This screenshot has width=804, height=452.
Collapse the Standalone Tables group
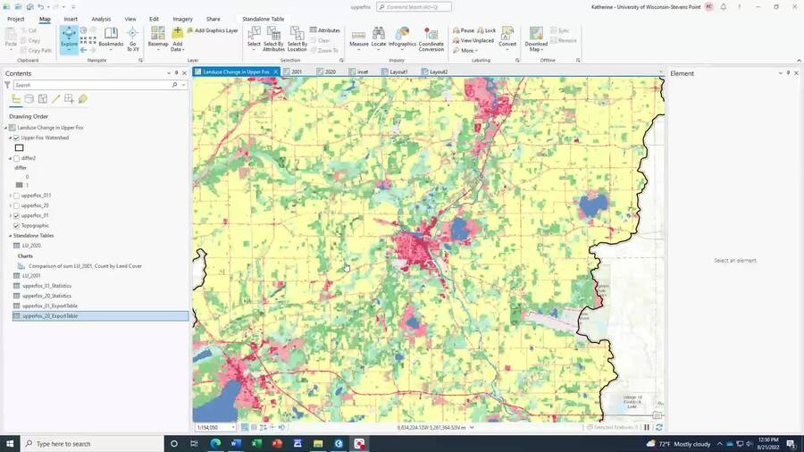pyautogui.click(x=10, y=236)
